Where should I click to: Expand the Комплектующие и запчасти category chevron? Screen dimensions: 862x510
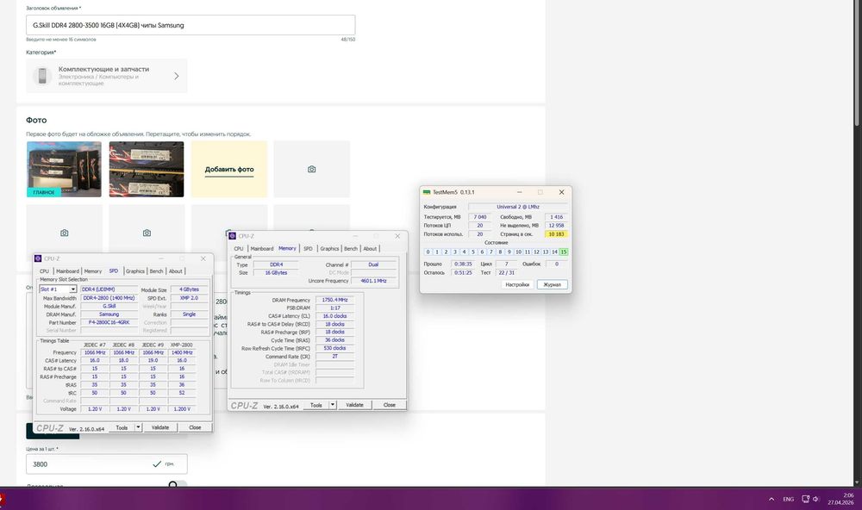coord(177,76)
